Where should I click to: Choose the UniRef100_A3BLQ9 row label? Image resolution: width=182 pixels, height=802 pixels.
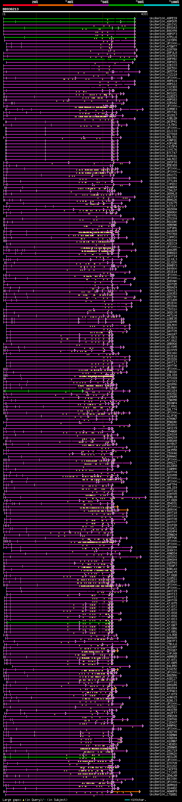click(x=163, y=118)
